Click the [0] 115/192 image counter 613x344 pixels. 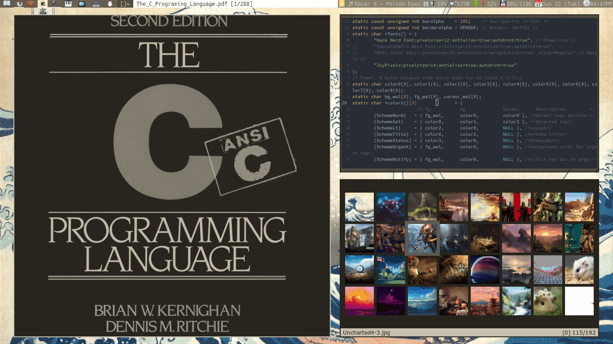point(579,333)
